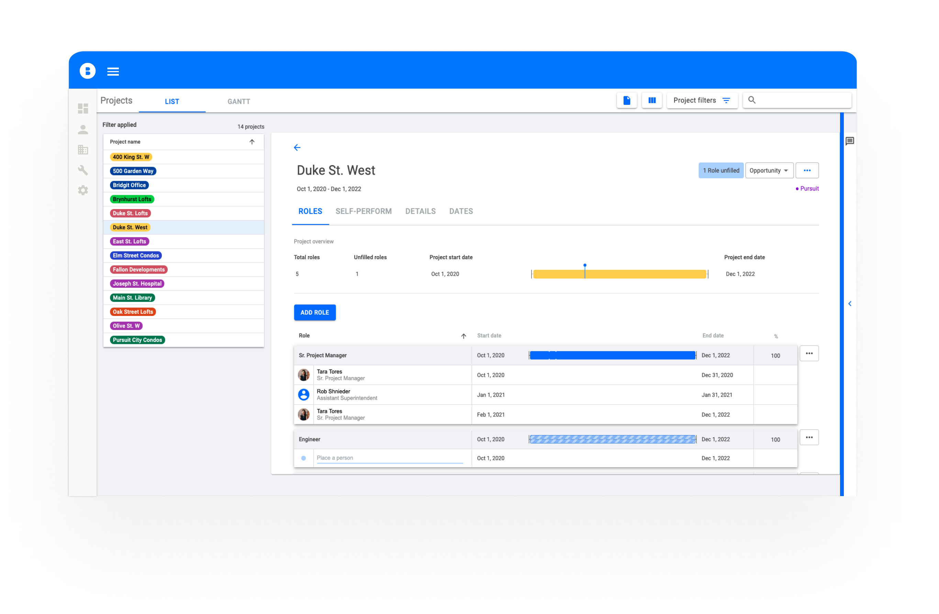Open Project filters menu
Viewport: 939px width, 614px height.
(x=702, y=100)
